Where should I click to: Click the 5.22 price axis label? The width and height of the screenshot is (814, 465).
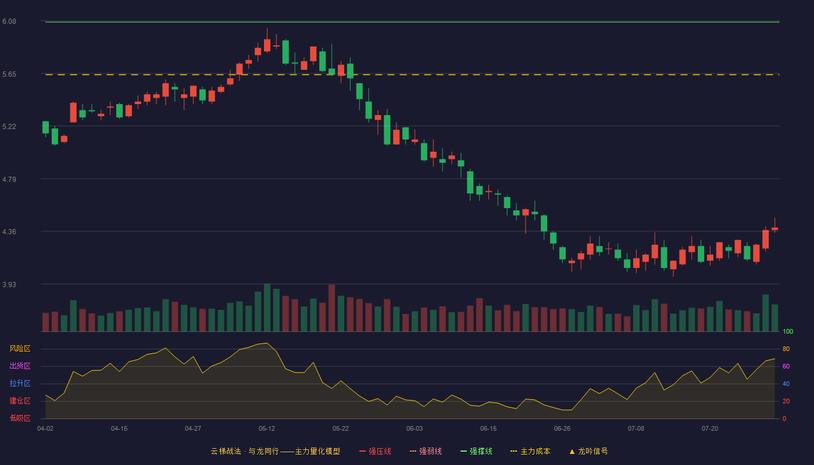(x=9, y=127)
